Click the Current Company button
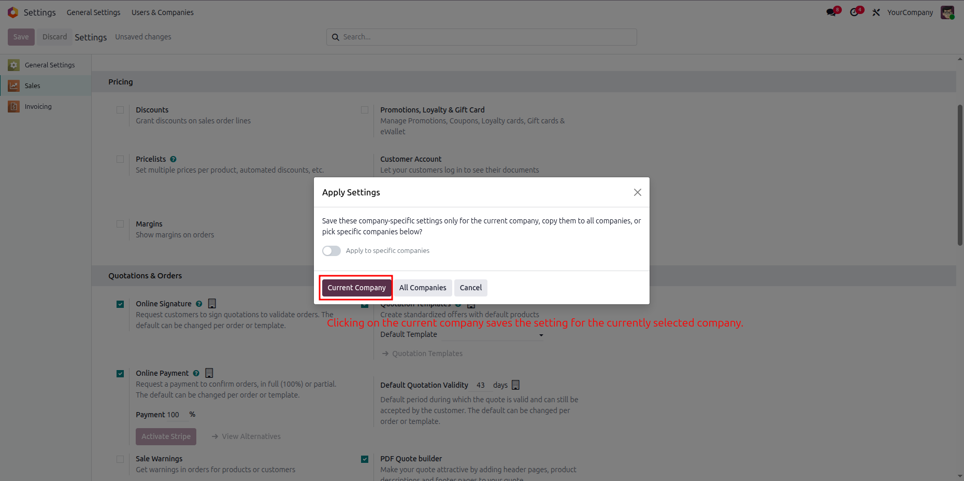This screenshot has width=964, height=481. [356, 288]
